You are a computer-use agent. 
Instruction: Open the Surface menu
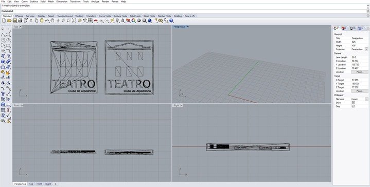point(34,2)
